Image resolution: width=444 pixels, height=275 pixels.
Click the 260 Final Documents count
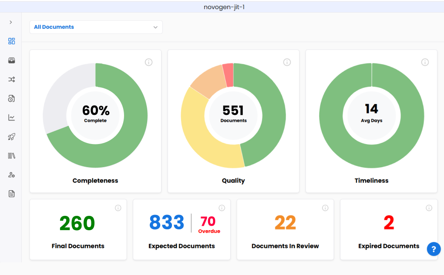77,223
